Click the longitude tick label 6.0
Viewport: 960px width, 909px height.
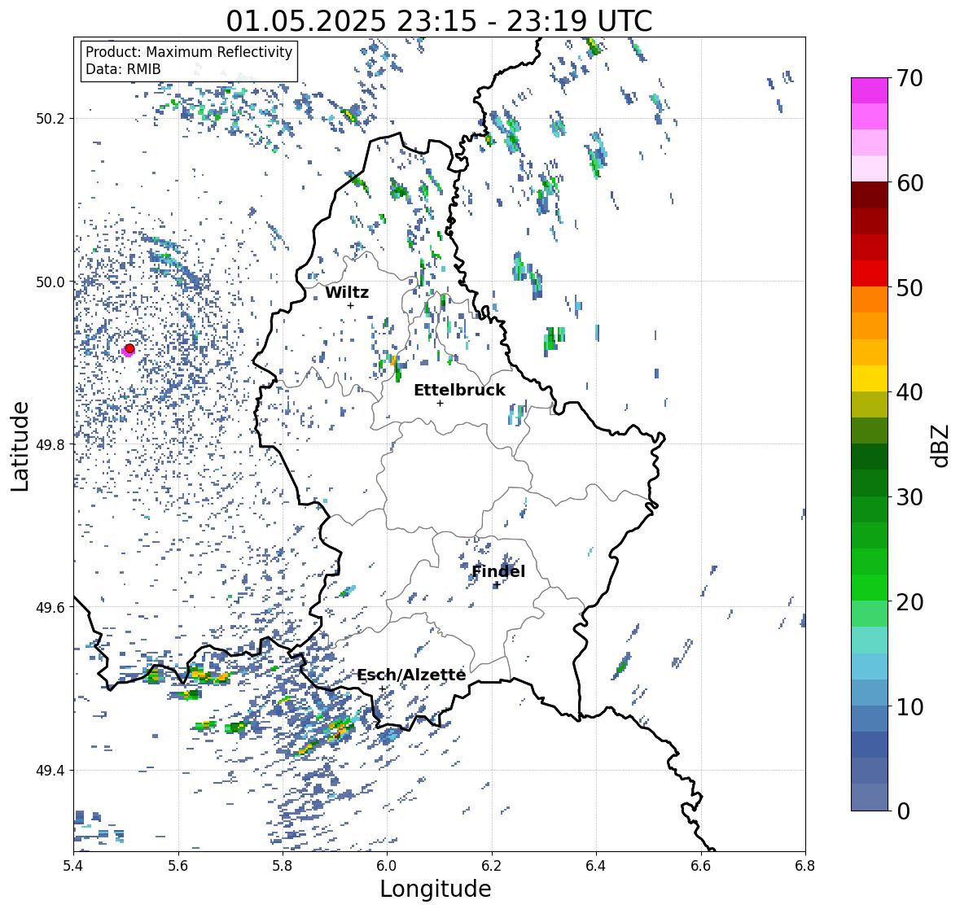tap(387, 866)
